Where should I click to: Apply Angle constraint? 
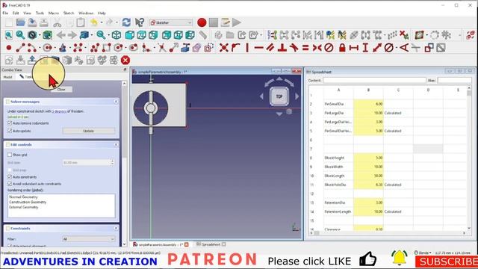pyautogui.click(x=404, y=48)
